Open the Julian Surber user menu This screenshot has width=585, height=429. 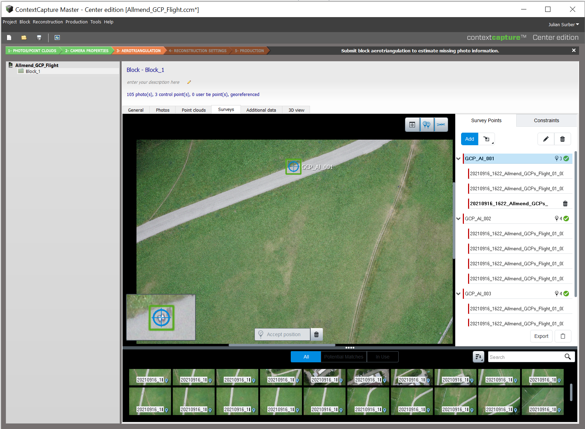coord(563,24)
